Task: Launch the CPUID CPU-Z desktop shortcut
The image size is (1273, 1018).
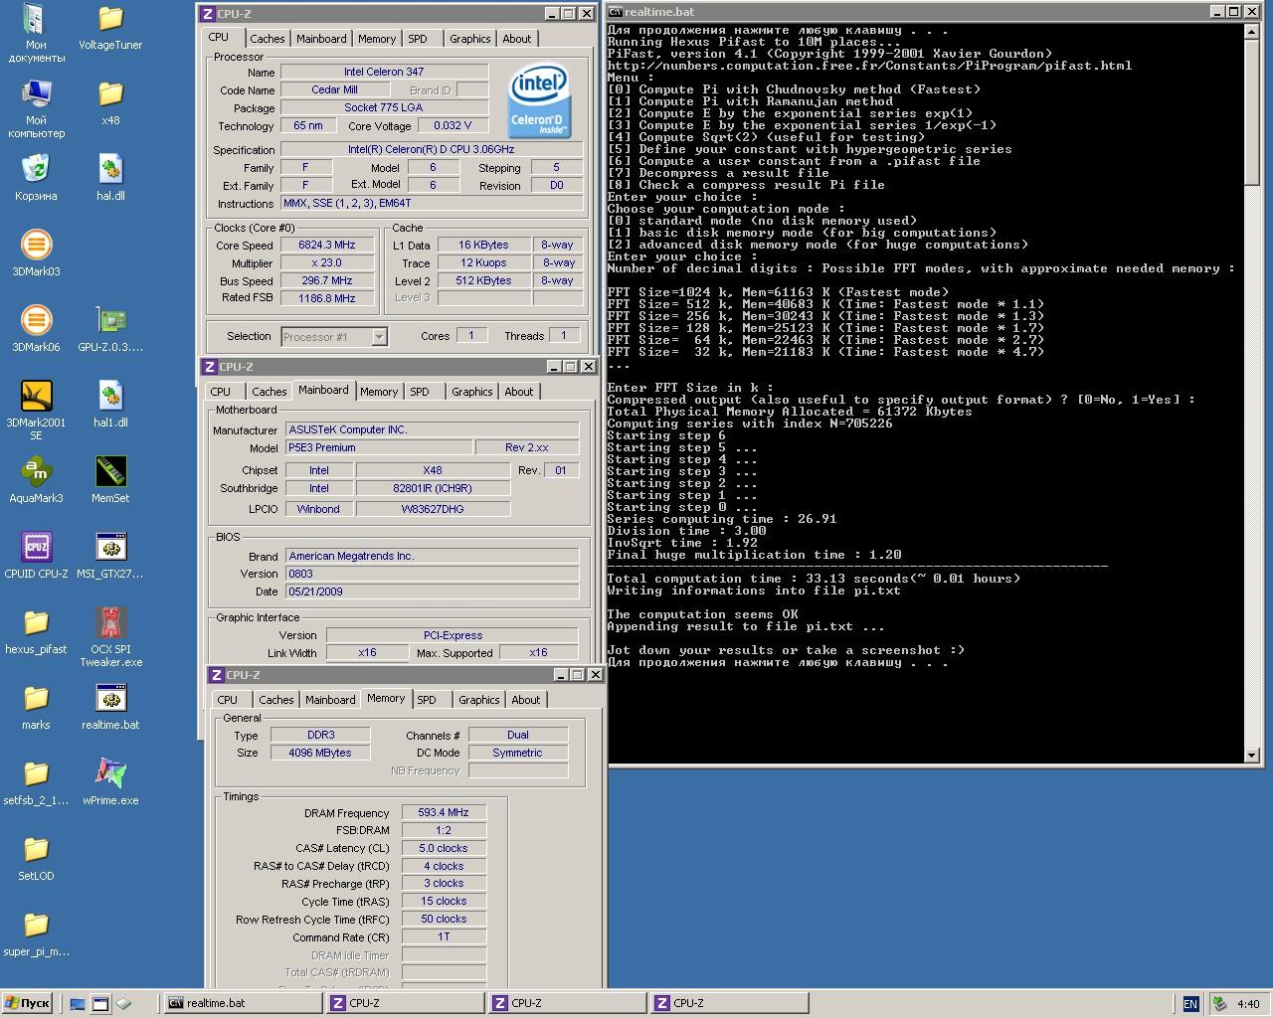Action: click(x=36, y=556)
